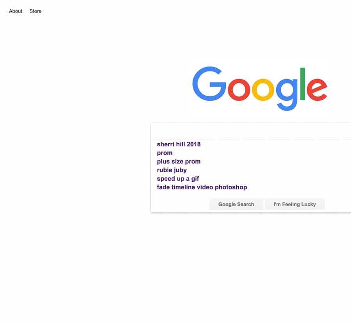Image resolution: width=351 pixels, height=322 pixels.
Task: Click the blue capital G in logo
Action: point(209,84)
